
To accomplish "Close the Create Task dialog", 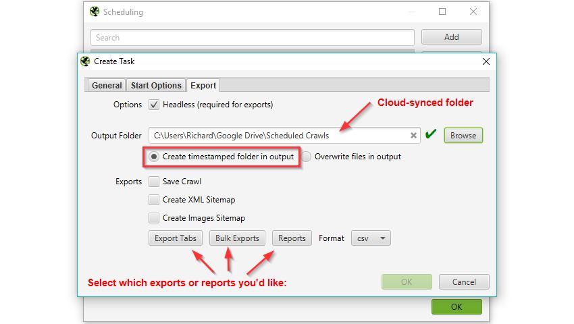I will click(x=486, y=61).
